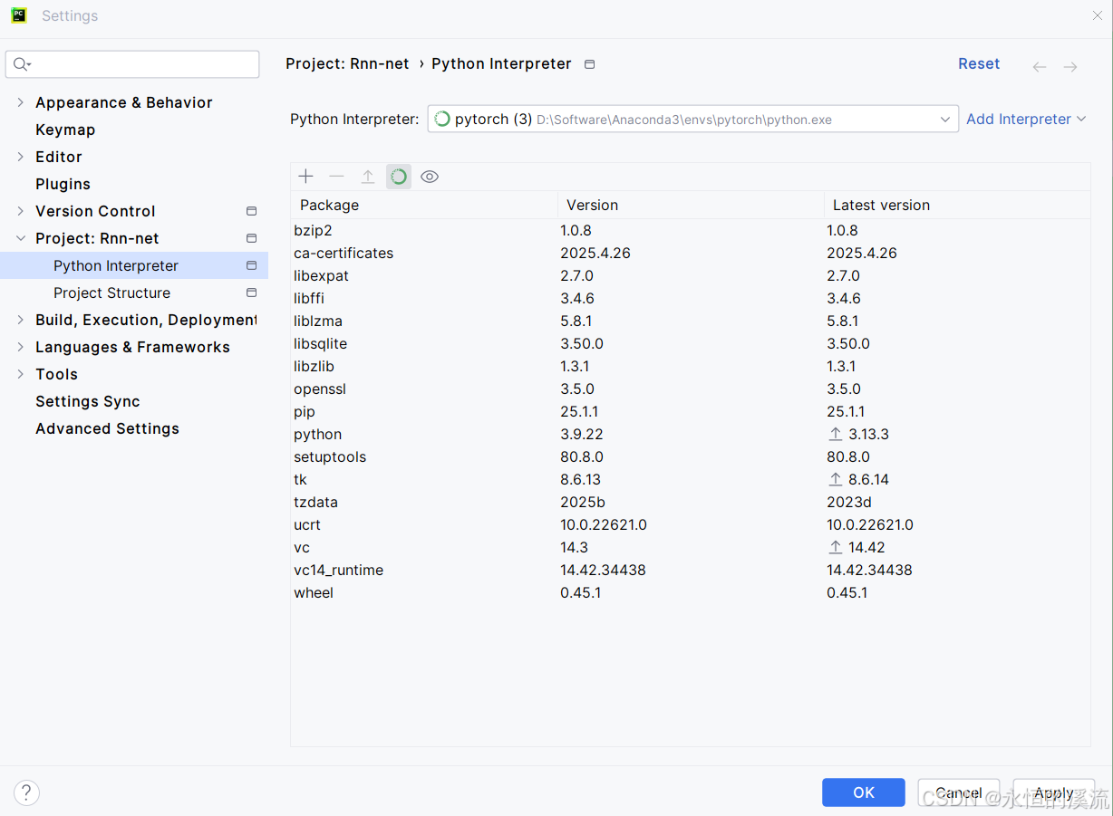The height and width of the screenshot is (816, 1113).
Task: Select the setuptools package row
Action: pos(691,456)
